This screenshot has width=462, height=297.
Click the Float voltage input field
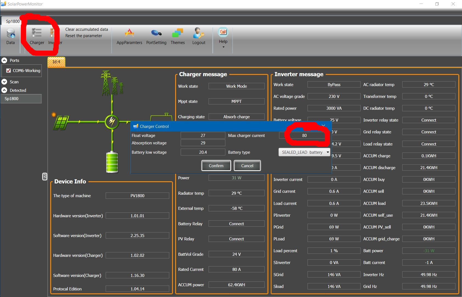tap(203, 136)
